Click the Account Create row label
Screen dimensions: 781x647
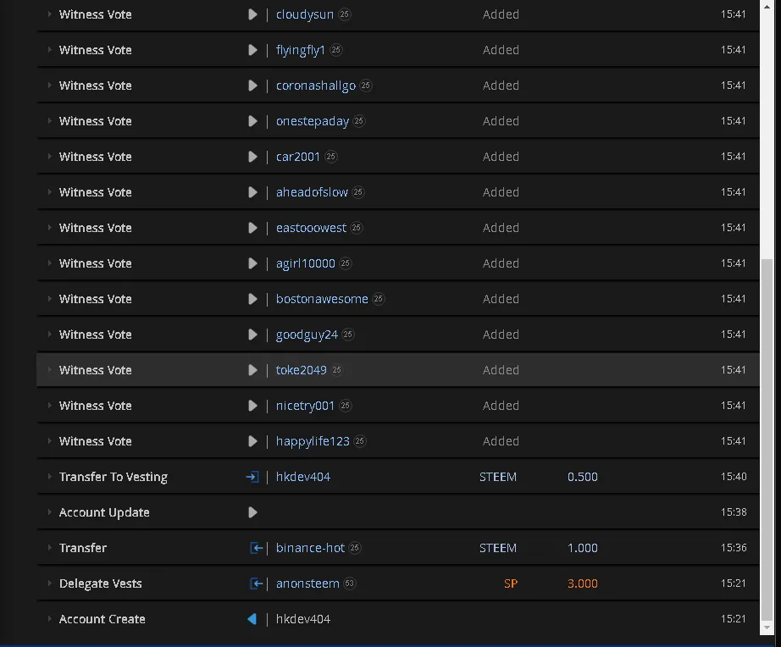click(102, 619)
